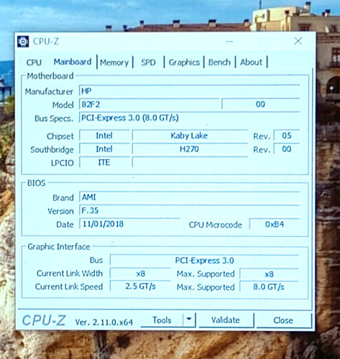Minimize the CPU-Z window

coord(229,42)
